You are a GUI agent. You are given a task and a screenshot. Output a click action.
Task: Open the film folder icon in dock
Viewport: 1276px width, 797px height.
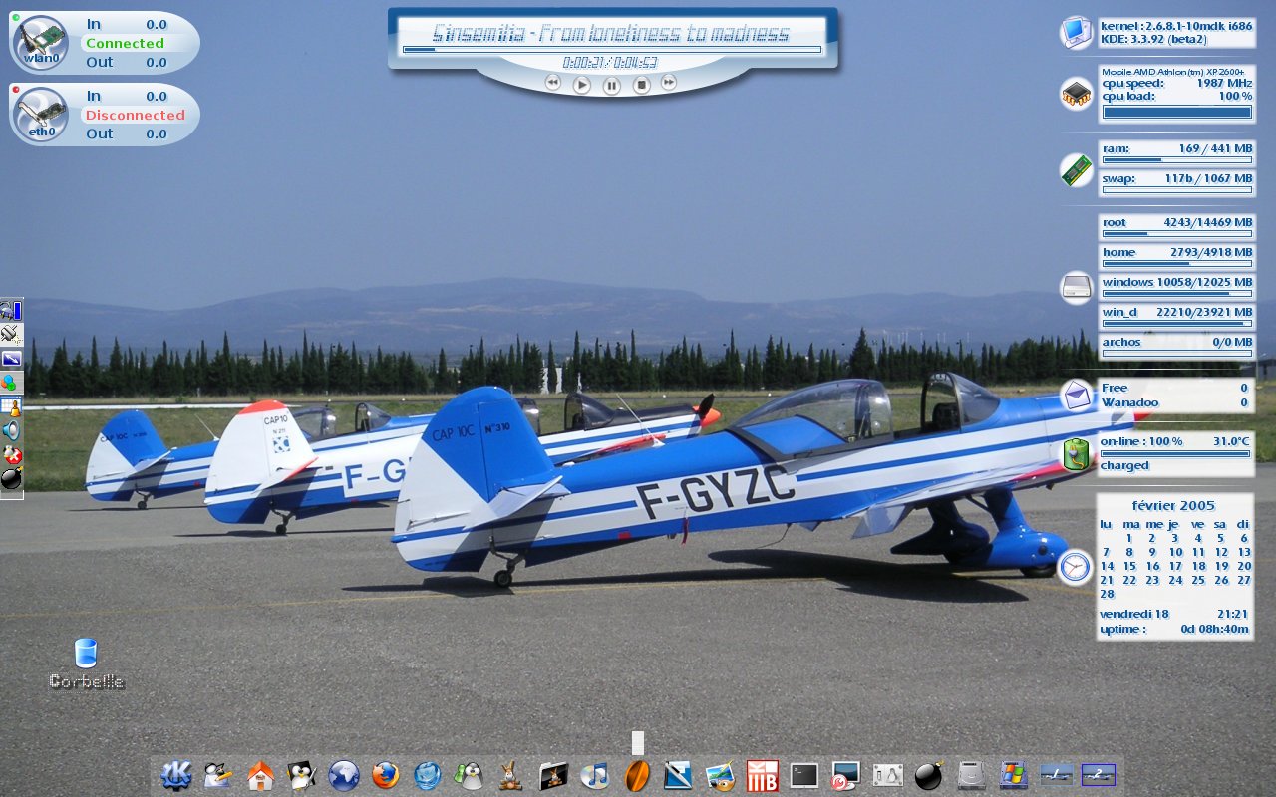click(x=553, y=774)
